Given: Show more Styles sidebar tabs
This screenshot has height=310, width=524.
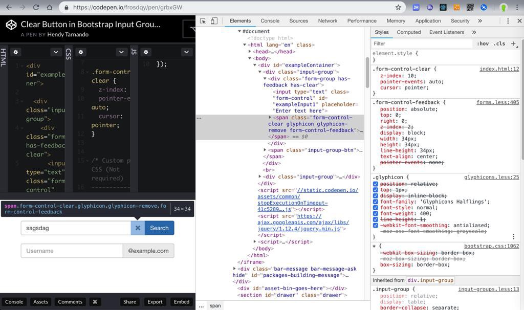Looking at the screenshot, I should tap(474, 32).
